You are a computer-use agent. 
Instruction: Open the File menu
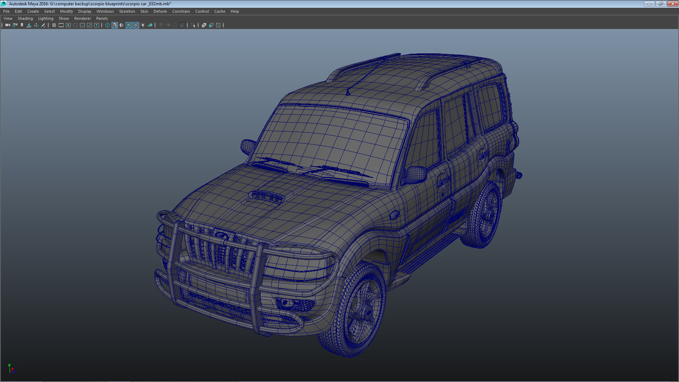pyautogui.click(x=6, y=11)
